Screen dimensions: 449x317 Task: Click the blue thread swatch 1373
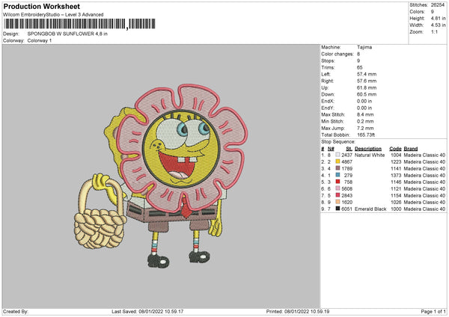pos(337,175)
